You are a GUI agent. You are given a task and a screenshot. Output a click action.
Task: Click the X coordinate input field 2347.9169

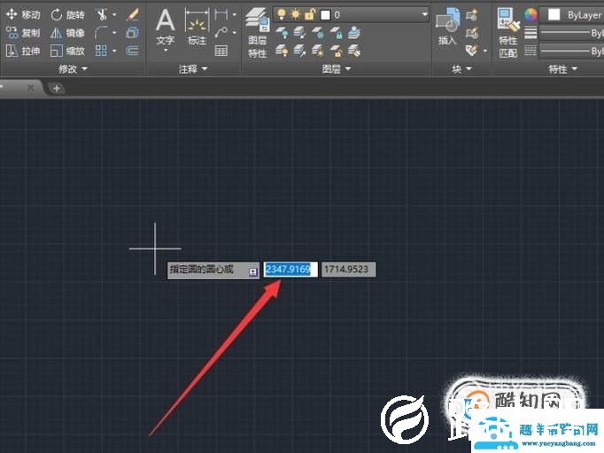(x=290, y=269)
